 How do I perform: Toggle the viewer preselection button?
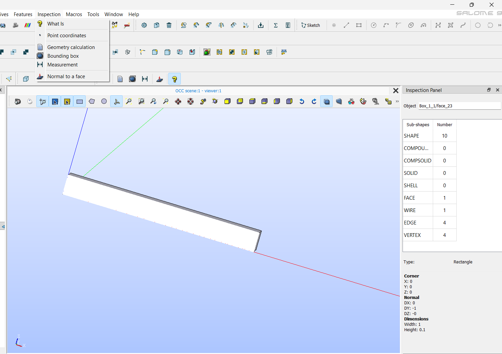point(55,101)
